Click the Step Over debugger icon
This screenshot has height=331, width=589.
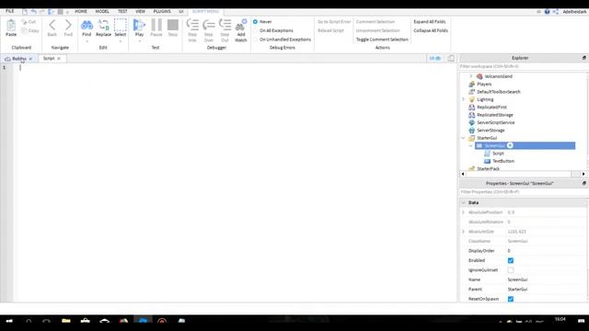point(209,25)
